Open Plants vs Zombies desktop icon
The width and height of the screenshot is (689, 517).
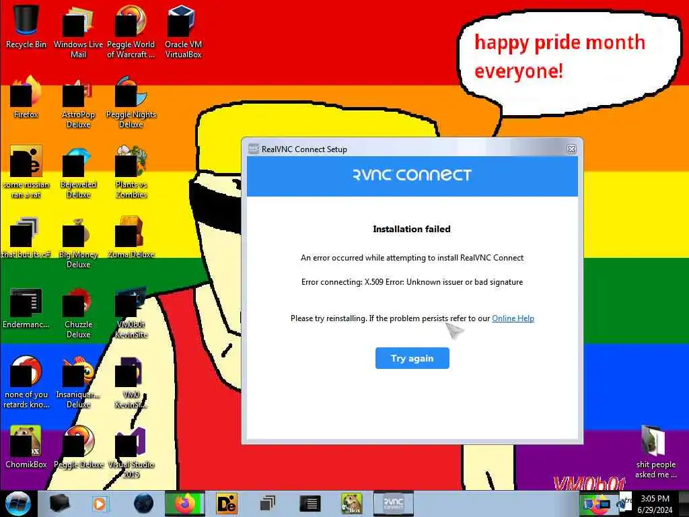[x=131, y=172]
